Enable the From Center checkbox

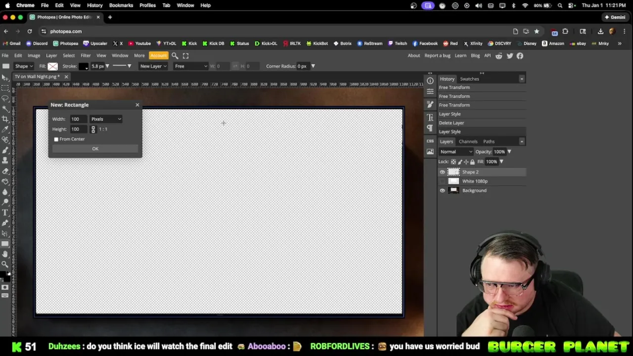56,139
